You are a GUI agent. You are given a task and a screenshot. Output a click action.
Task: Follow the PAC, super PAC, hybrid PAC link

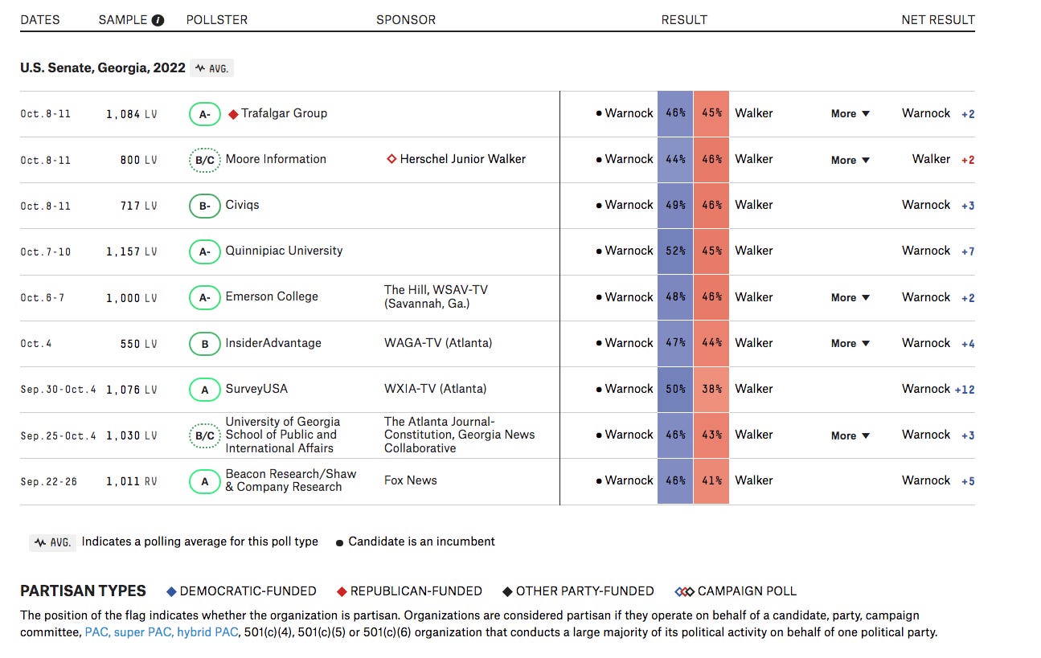(x=162, y=632)
